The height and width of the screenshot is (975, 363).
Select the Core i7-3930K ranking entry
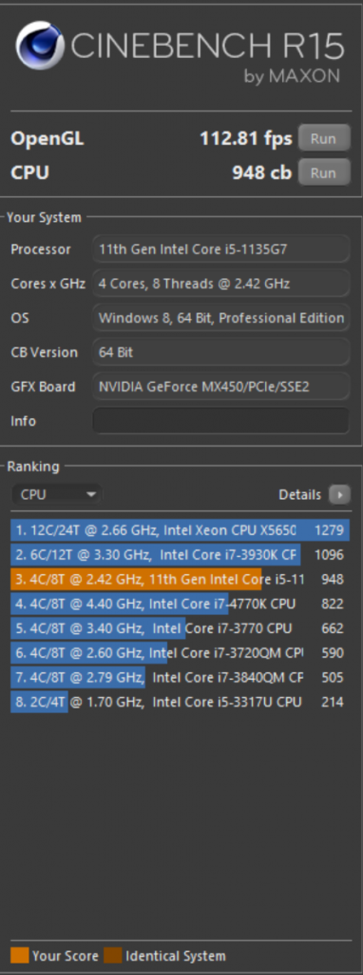(x=180, y=555)
